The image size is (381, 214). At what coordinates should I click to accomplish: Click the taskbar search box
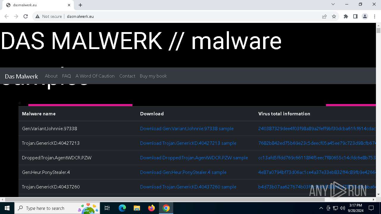(x=57, y=208)
